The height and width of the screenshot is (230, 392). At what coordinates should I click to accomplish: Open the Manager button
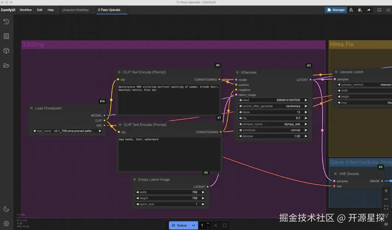point(336,10)
